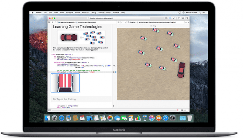The image size is (243, 139).
Task: Open the Edit menu
Action: (50, 13)
